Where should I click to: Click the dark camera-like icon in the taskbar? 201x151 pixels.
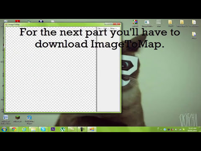tap(82, 129)
